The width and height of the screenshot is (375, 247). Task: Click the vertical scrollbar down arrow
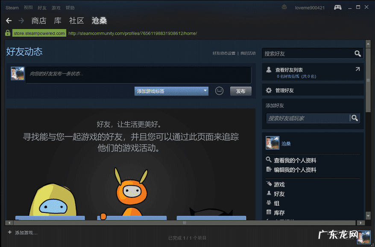click(x=368, y=216)
